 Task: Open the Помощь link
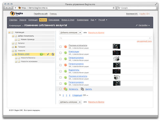tap(53, 14)
